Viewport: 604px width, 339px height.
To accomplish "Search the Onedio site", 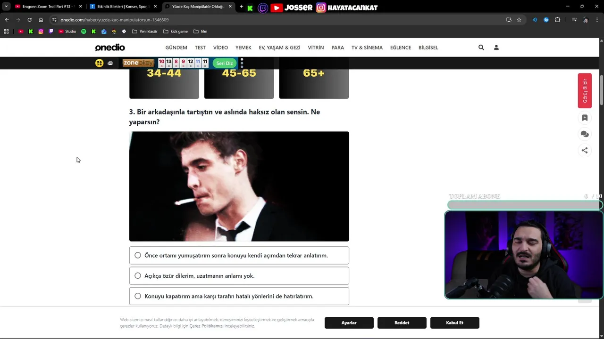I will click(x=481, y=48).
